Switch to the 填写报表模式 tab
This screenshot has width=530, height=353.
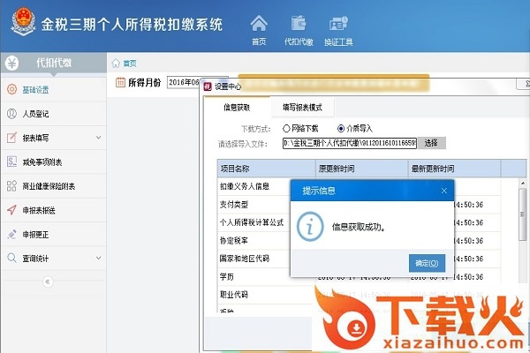coord(302,107)
